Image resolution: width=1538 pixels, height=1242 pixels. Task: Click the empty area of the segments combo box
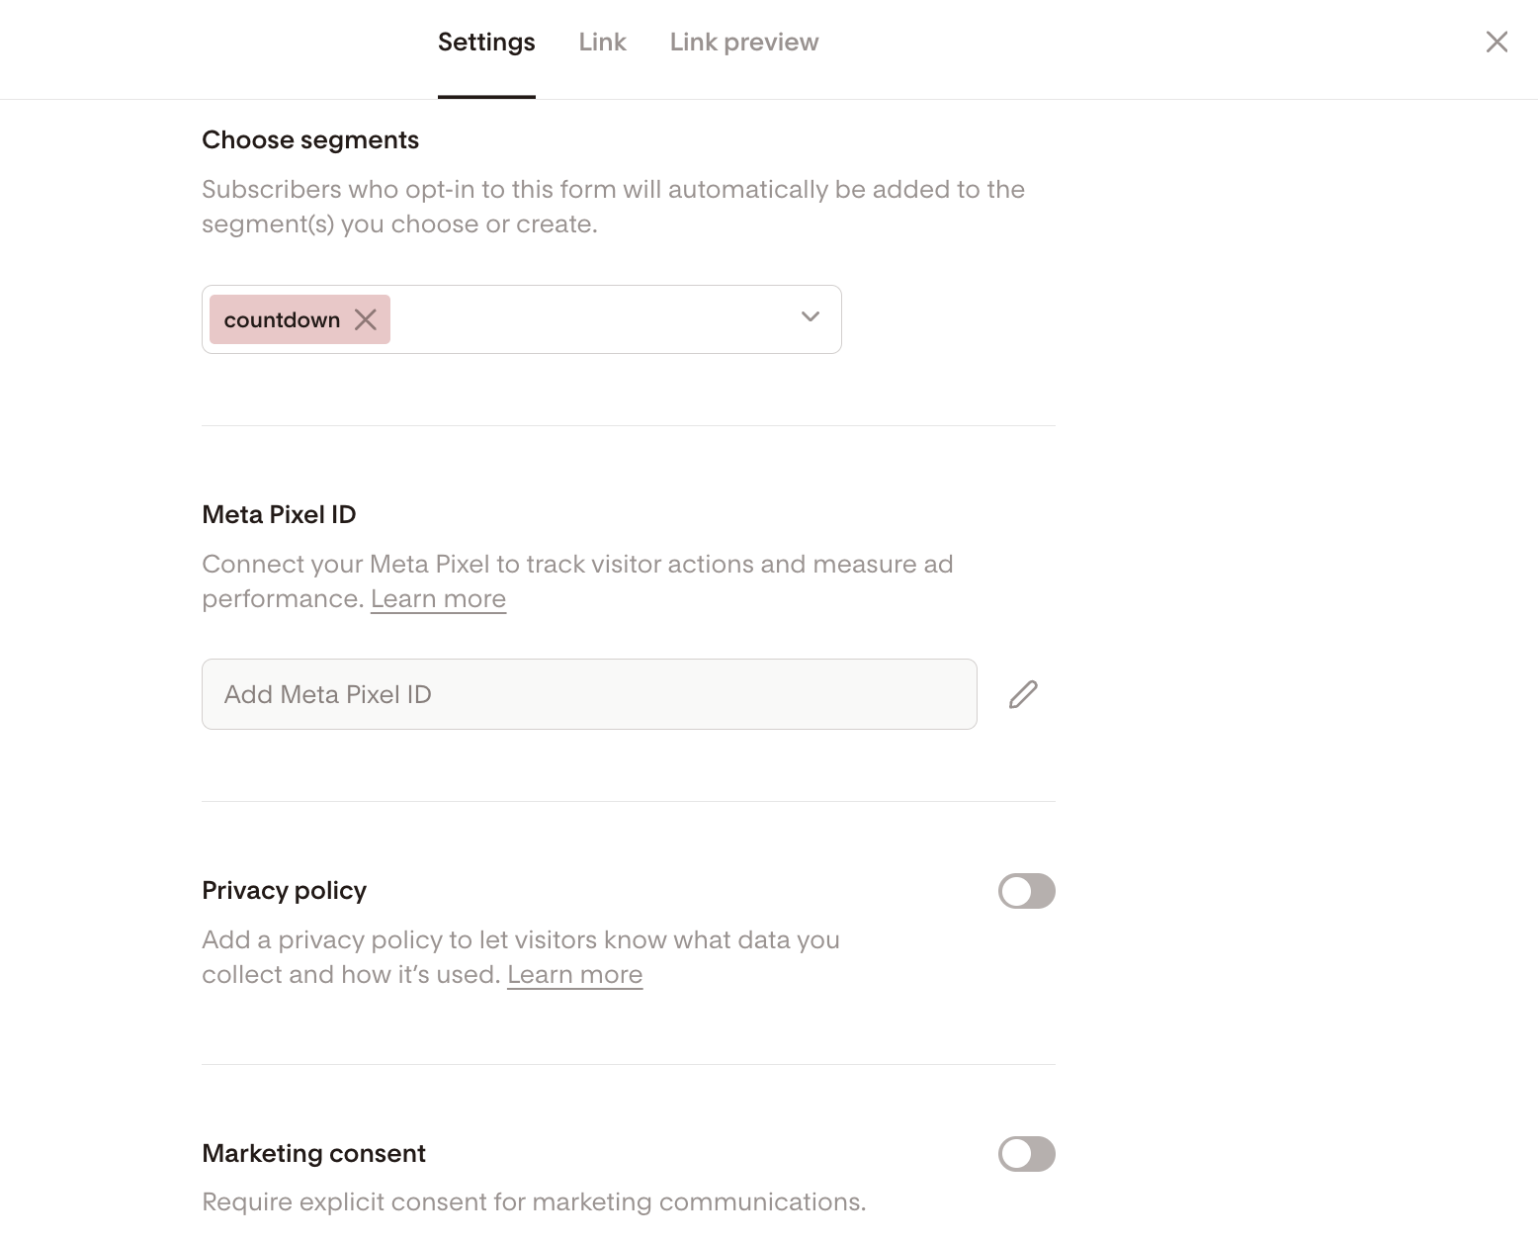tap(593, 319)
